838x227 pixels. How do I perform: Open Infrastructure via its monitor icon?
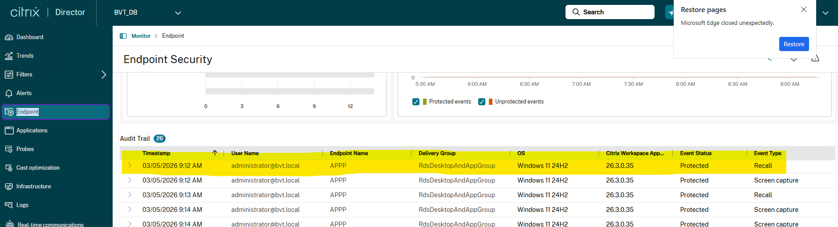pyautogui.click(x=9, y=187)
